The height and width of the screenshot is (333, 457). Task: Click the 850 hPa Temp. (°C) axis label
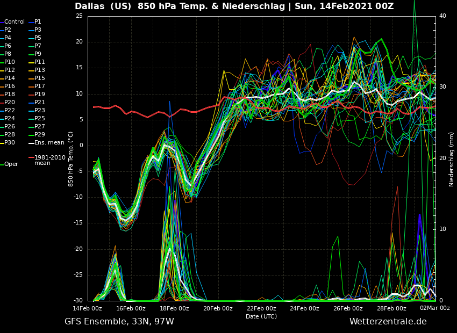tap(71, 159)
